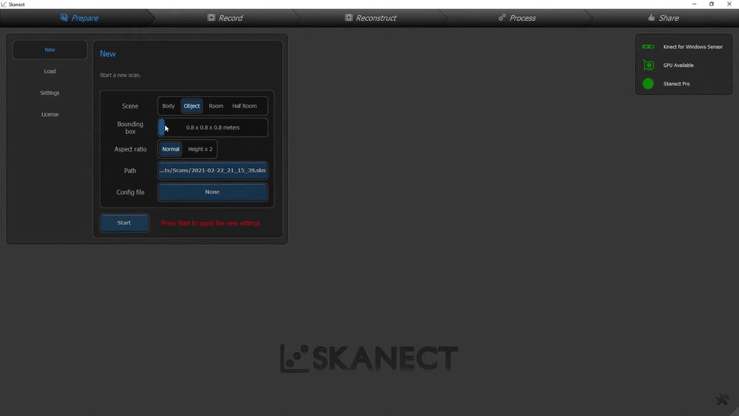Click the Bounding box size slider

(212, 128)
